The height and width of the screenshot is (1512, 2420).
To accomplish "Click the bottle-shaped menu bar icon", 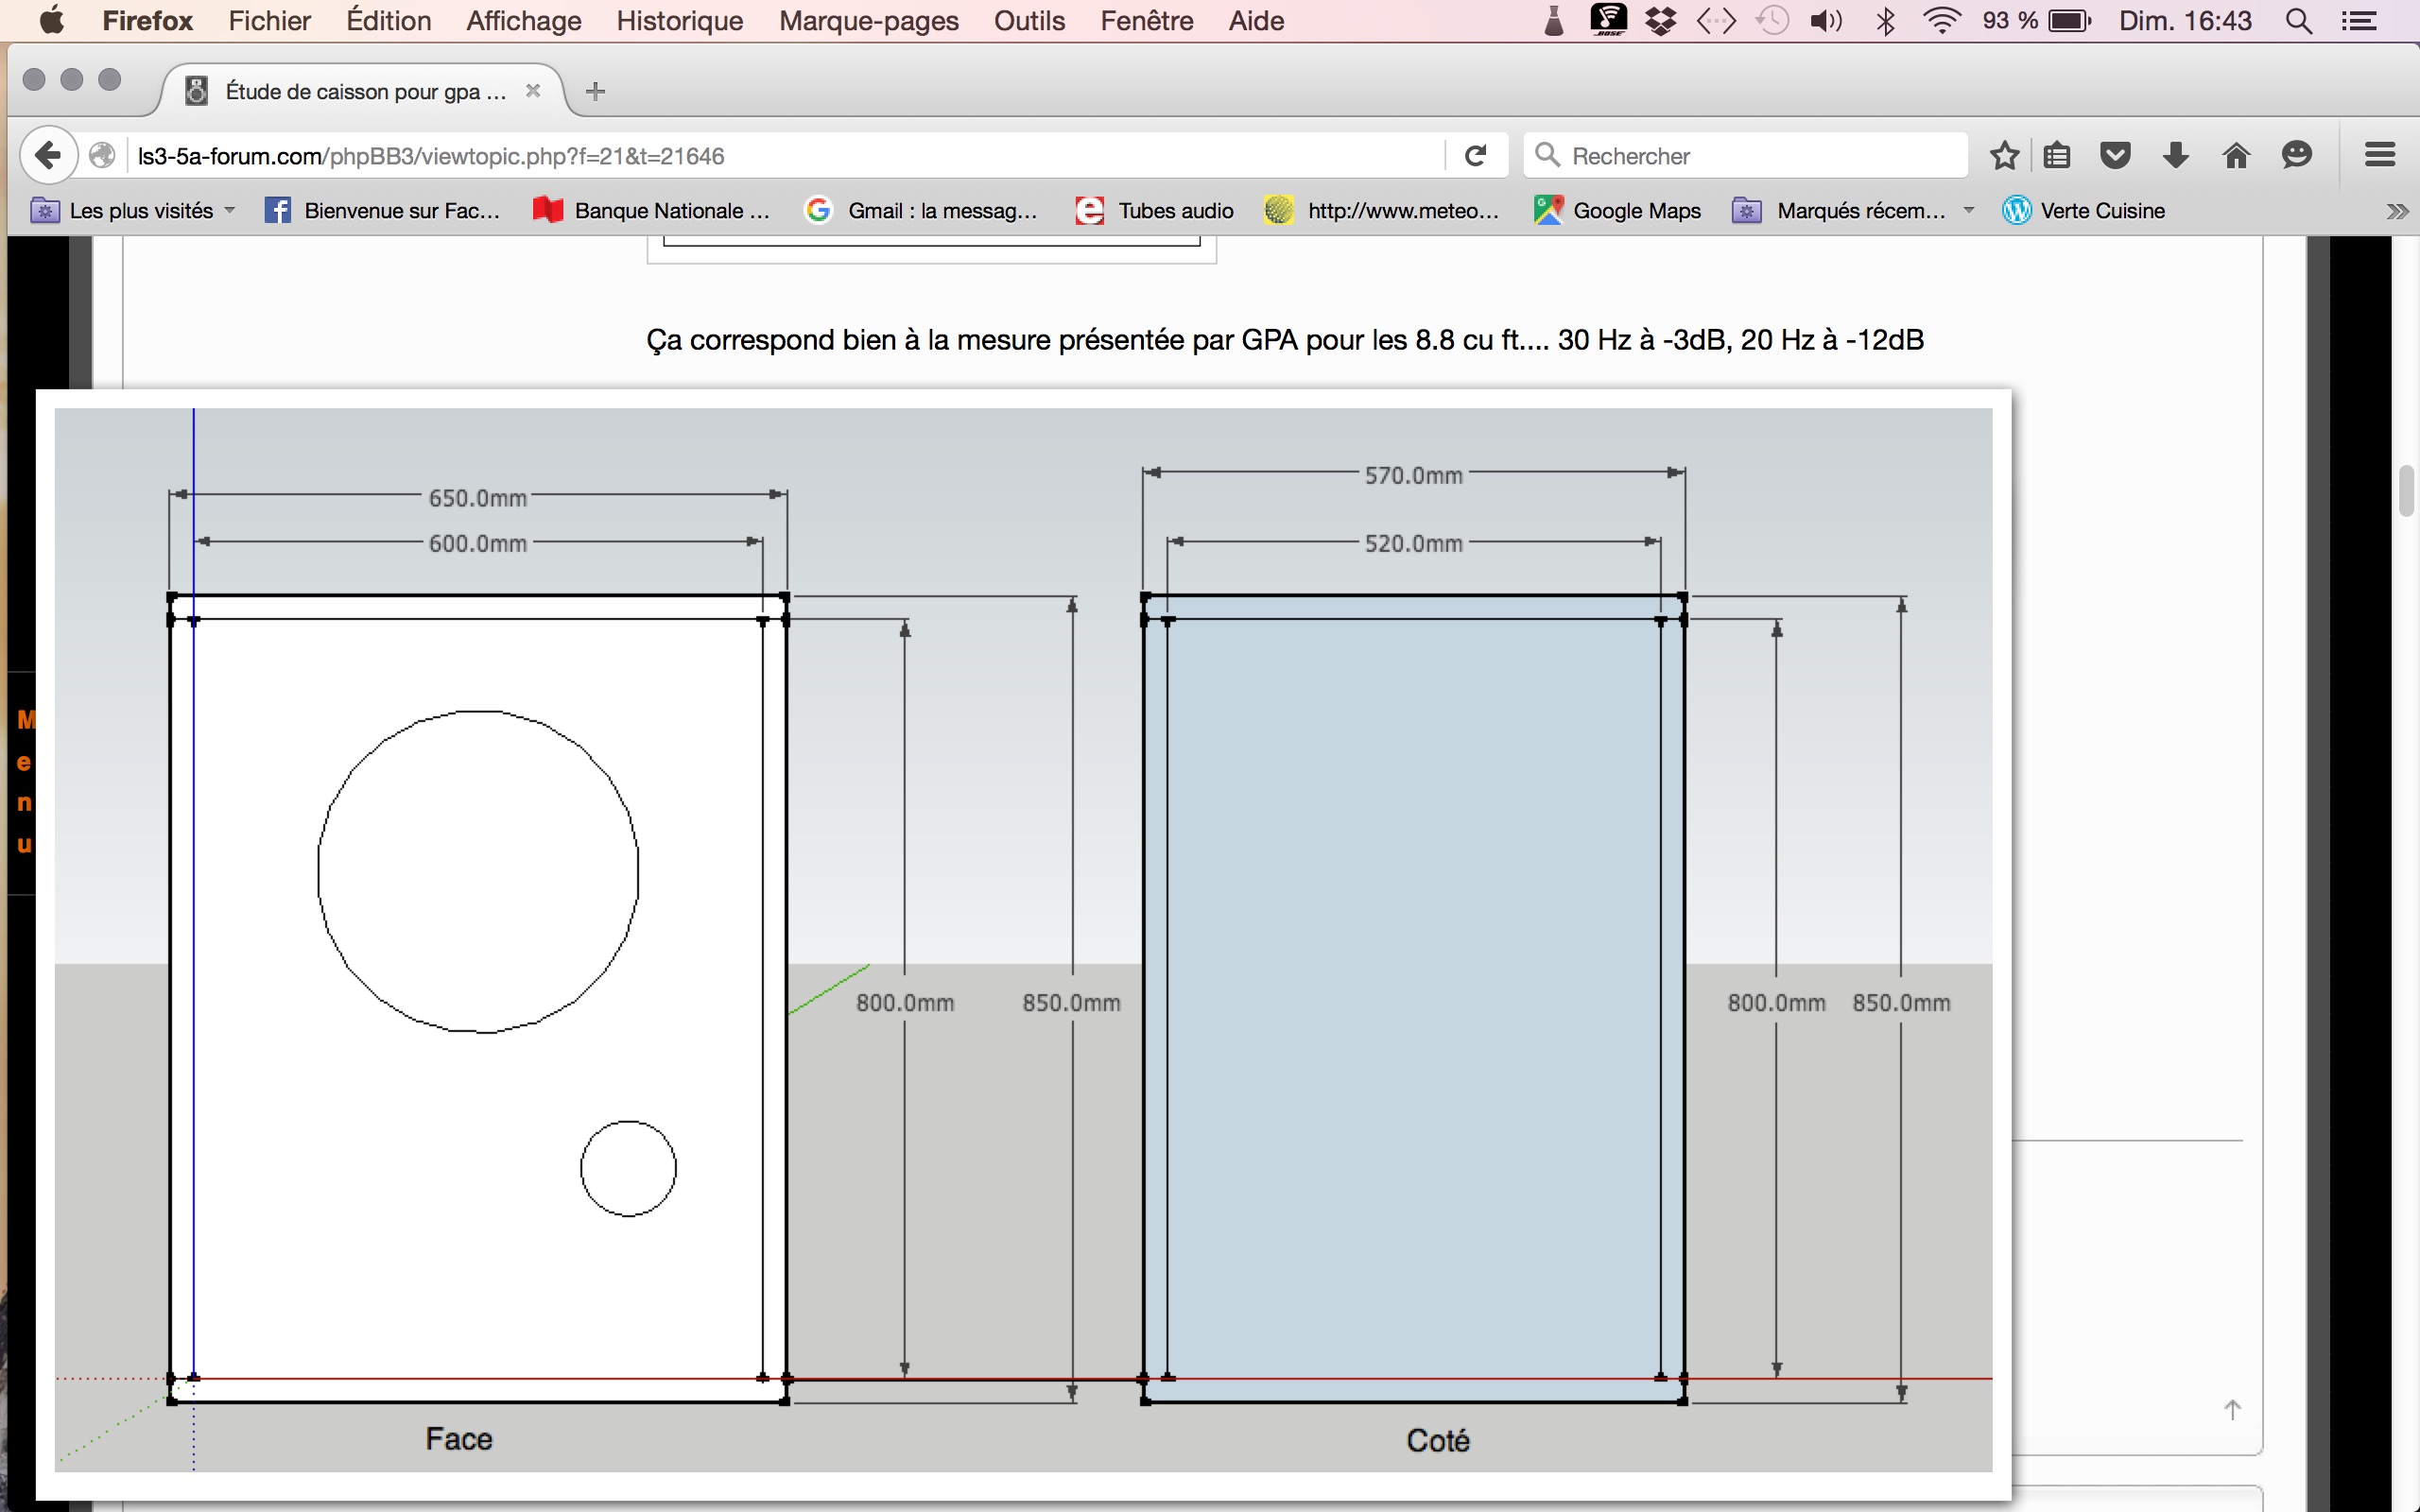I will (1553, 20).
